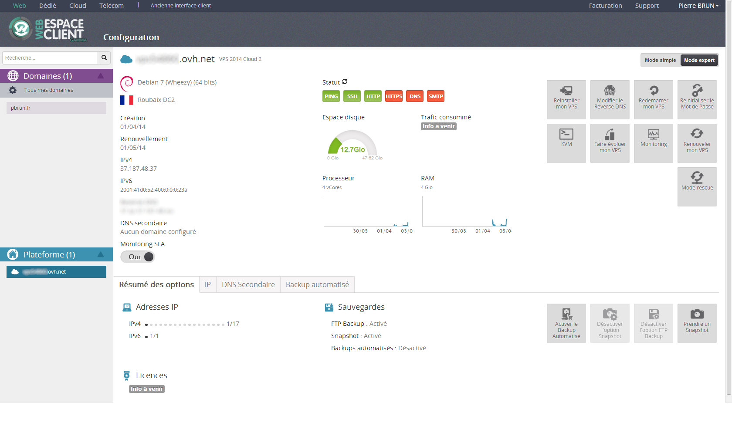Click the Adresses IP section icon
This screenshot has width=732, height=440.
point(127,308)
